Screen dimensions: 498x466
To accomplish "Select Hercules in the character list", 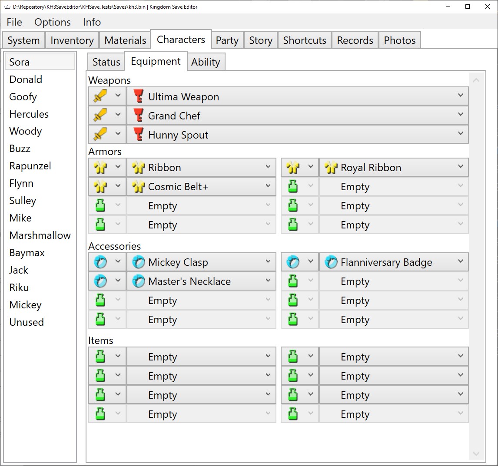I will pos(40,114).
